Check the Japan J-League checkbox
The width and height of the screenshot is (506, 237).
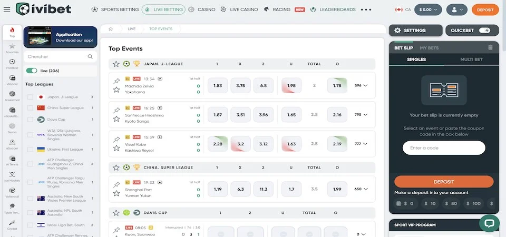pyautogui.click(x=31, y=97)
